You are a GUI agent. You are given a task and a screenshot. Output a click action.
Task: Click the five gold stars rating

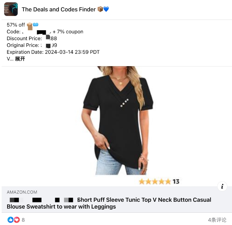click(155, 181)
